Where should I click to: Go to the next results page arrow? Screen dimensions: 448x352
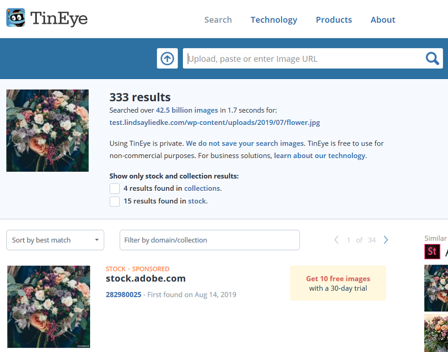pyautogui.click(x=386, y=240)
